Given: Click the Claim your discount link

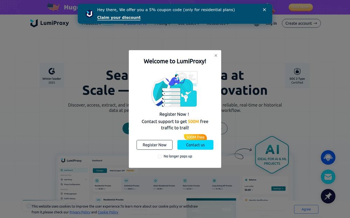Looking at the screenshot, I should click(119, 17).
